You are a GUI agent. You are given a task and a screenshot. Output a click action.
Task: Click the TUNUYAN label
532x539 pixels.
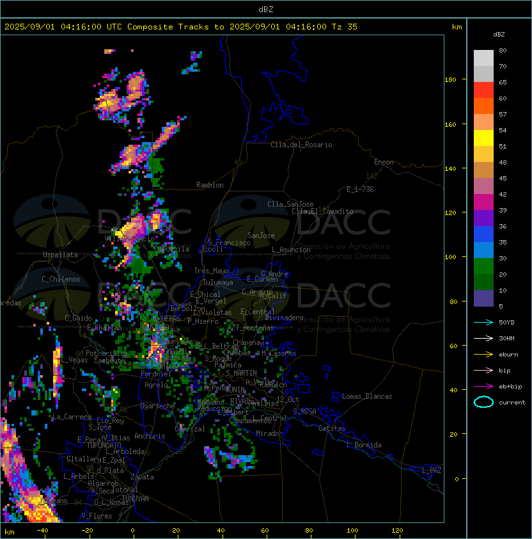pos(136,499)
